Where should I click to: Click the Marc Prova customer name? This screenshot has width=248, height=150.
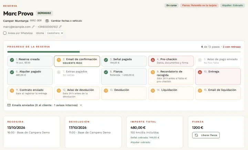click(x=18, y=13)
